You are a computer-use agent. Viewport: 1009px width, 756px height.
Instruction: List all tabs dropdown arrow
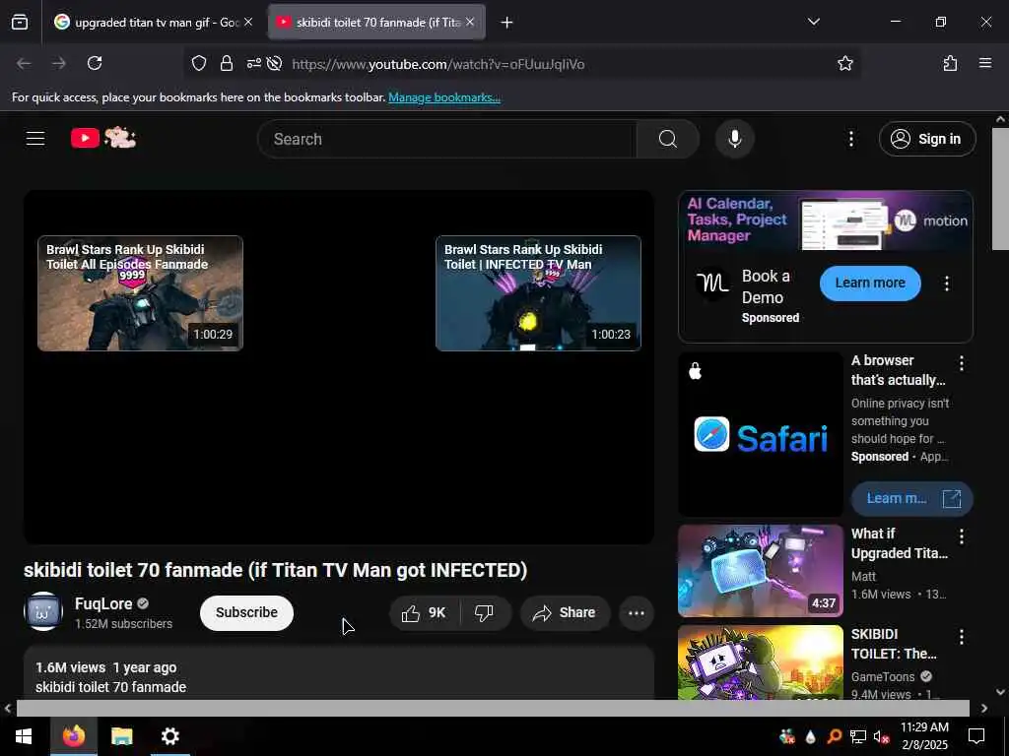click(x=813, y=22)
